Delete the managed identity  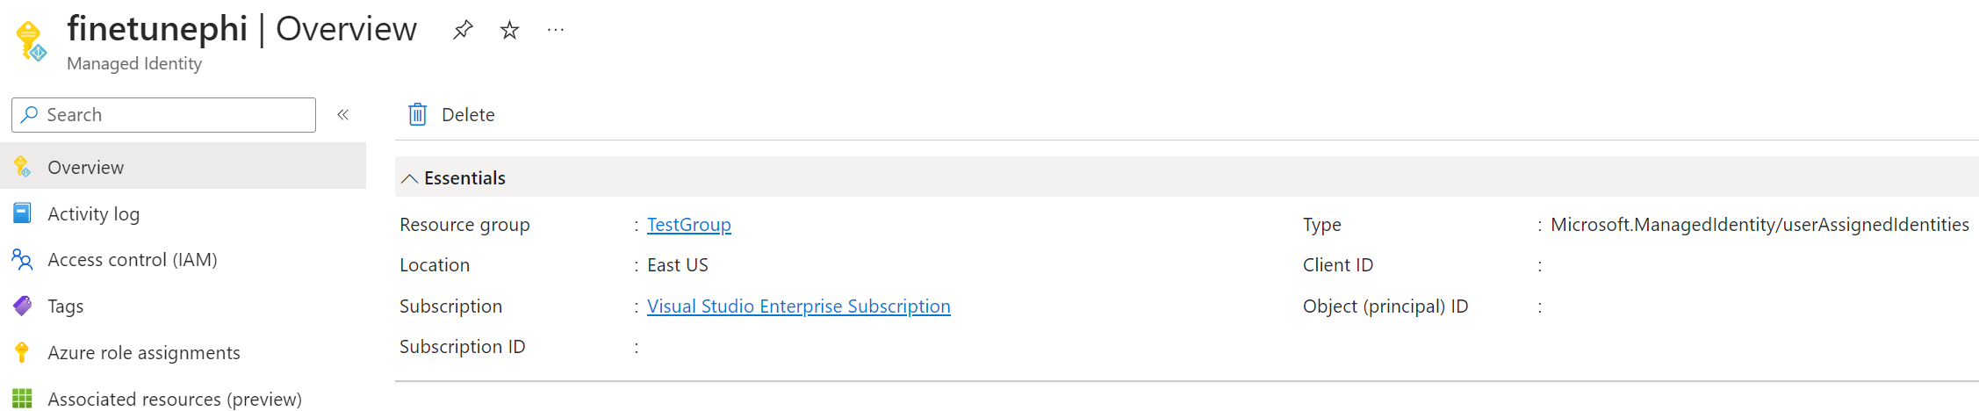451,115
